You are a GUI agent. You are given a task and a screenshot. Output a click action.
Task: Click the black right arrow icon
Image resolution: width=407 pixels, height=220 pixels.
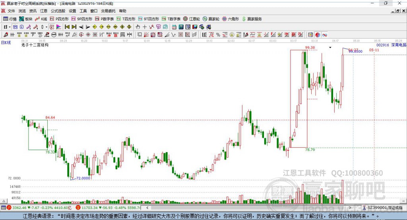88,27
